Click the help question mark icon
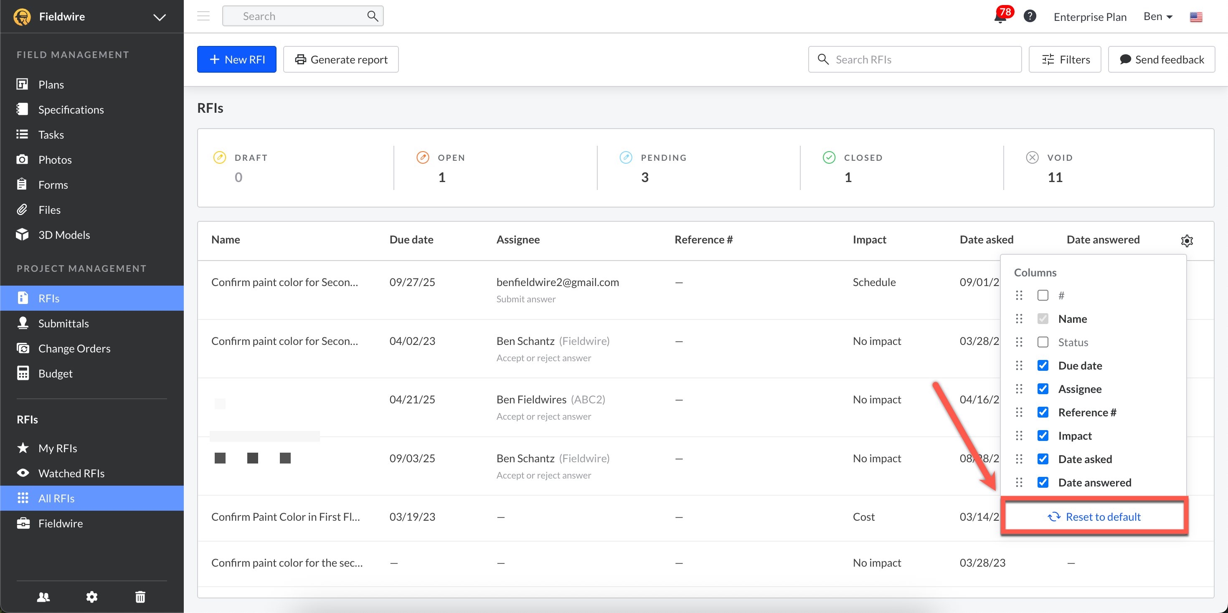Screen dimensions: 1228x613 (1030, 16)
